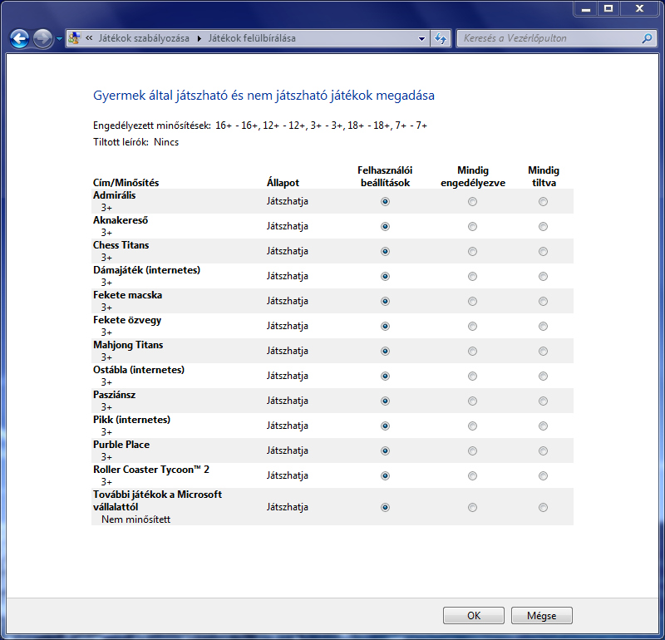Click the Állapot column header

tap(283, 183)
